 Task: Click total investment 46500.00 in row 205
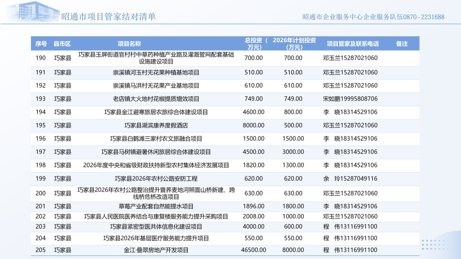click(x=254, y=250)
